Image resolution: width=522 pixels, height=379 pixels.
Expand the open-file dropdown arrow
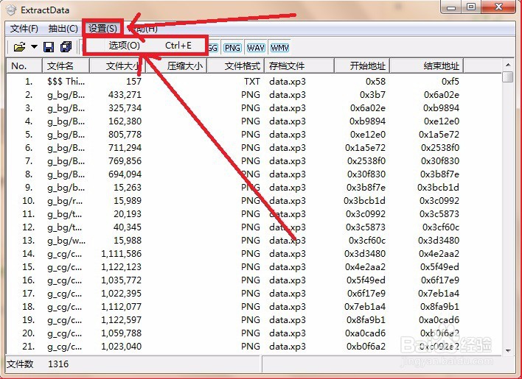35,47
